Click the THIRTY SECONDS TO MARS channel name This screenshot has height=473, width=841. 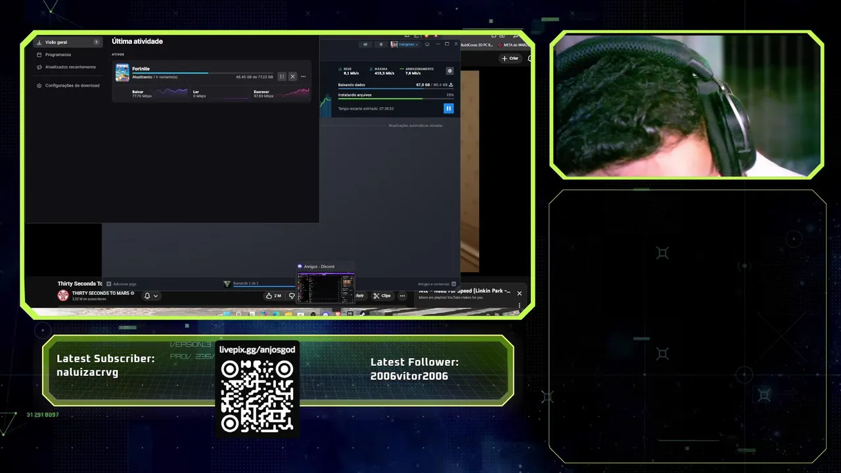click(x=101, y=293)
